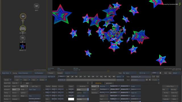182x102 pixels.
Task: Open the Media Panel dropdown
Action: pyautogui.click(x=6, y=73)
